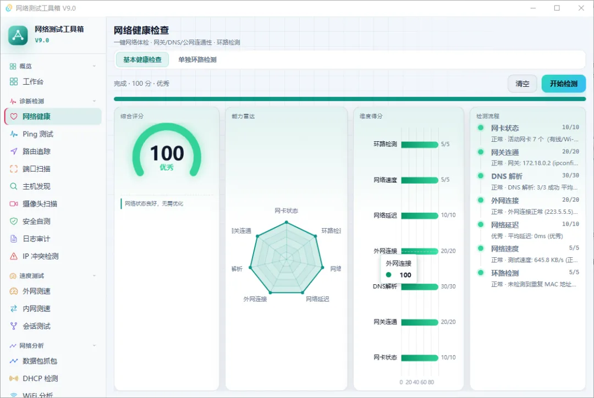Click the 网卡状态 bar in 维度得分
The width and height of the screenshot is (594, 398).
tap(419, 357)
